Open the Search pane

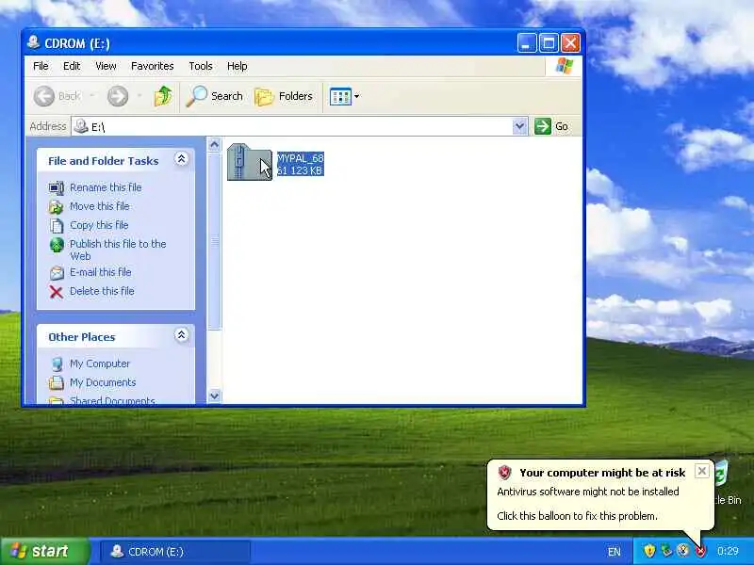point(215,96)
